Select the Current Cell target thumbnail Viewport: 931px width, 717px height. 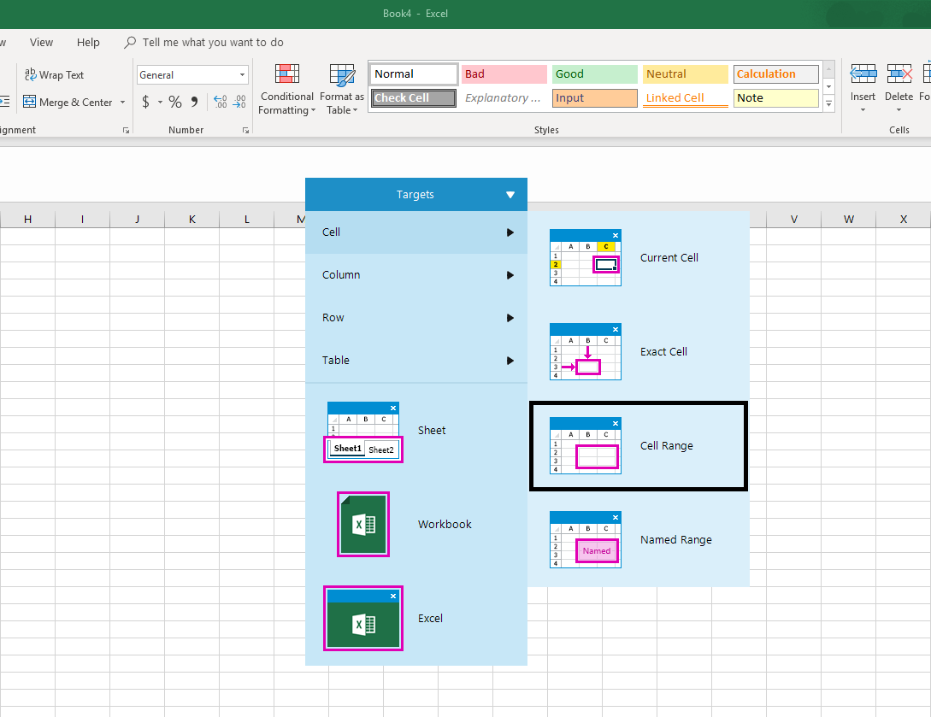pyautogui.click(x=586, y=257)
